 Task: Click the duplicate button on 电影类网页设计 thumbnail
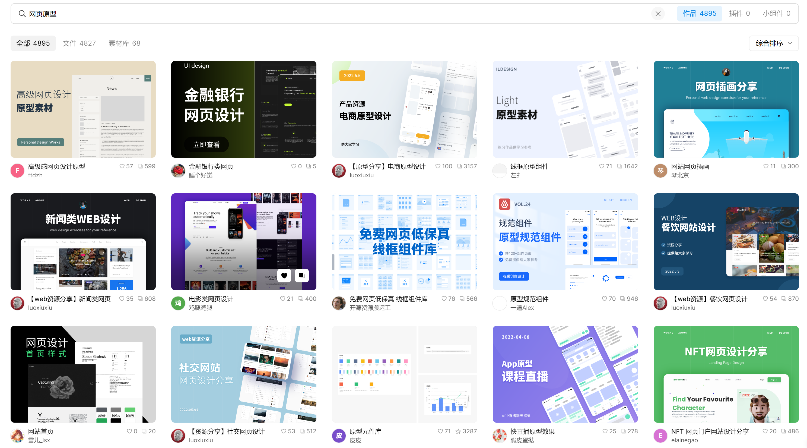coord(302,276)
